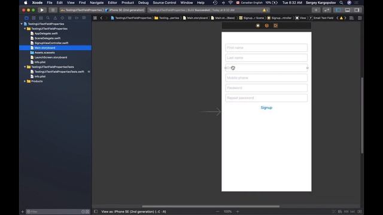Zoom out the storyboard canvas
383x215 pixels.
point(218,211)
